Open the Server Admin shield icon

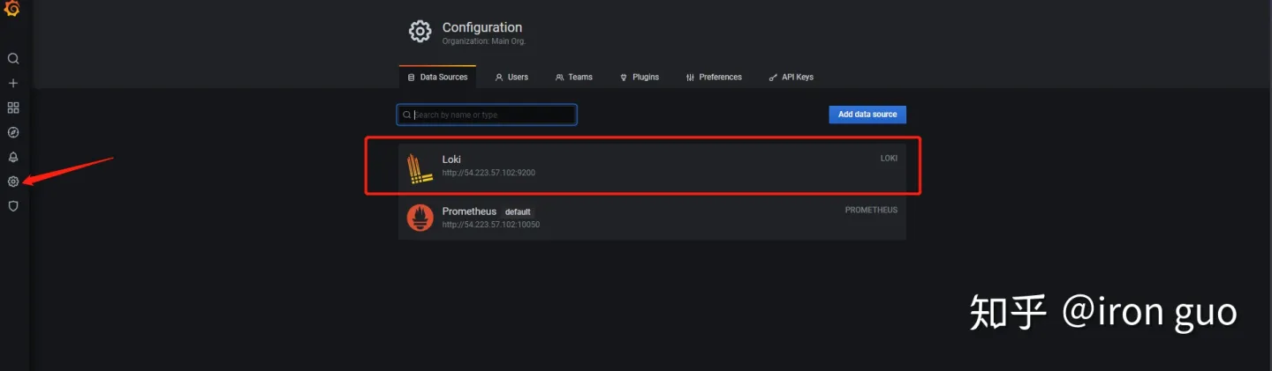pyautogui.click(x=13, y=205)
